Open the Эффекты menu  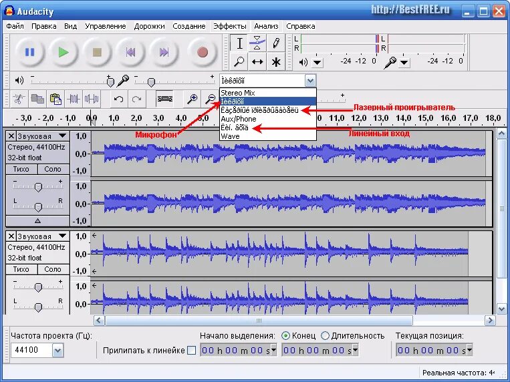pyautogui.click(x=230, y=26)
